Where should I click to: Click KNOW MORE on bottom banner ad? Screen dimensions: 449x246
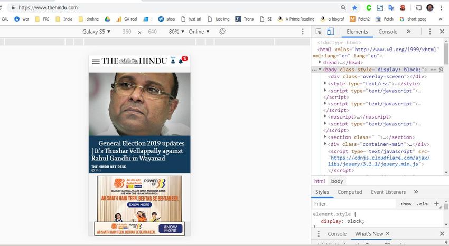[171, 229]
